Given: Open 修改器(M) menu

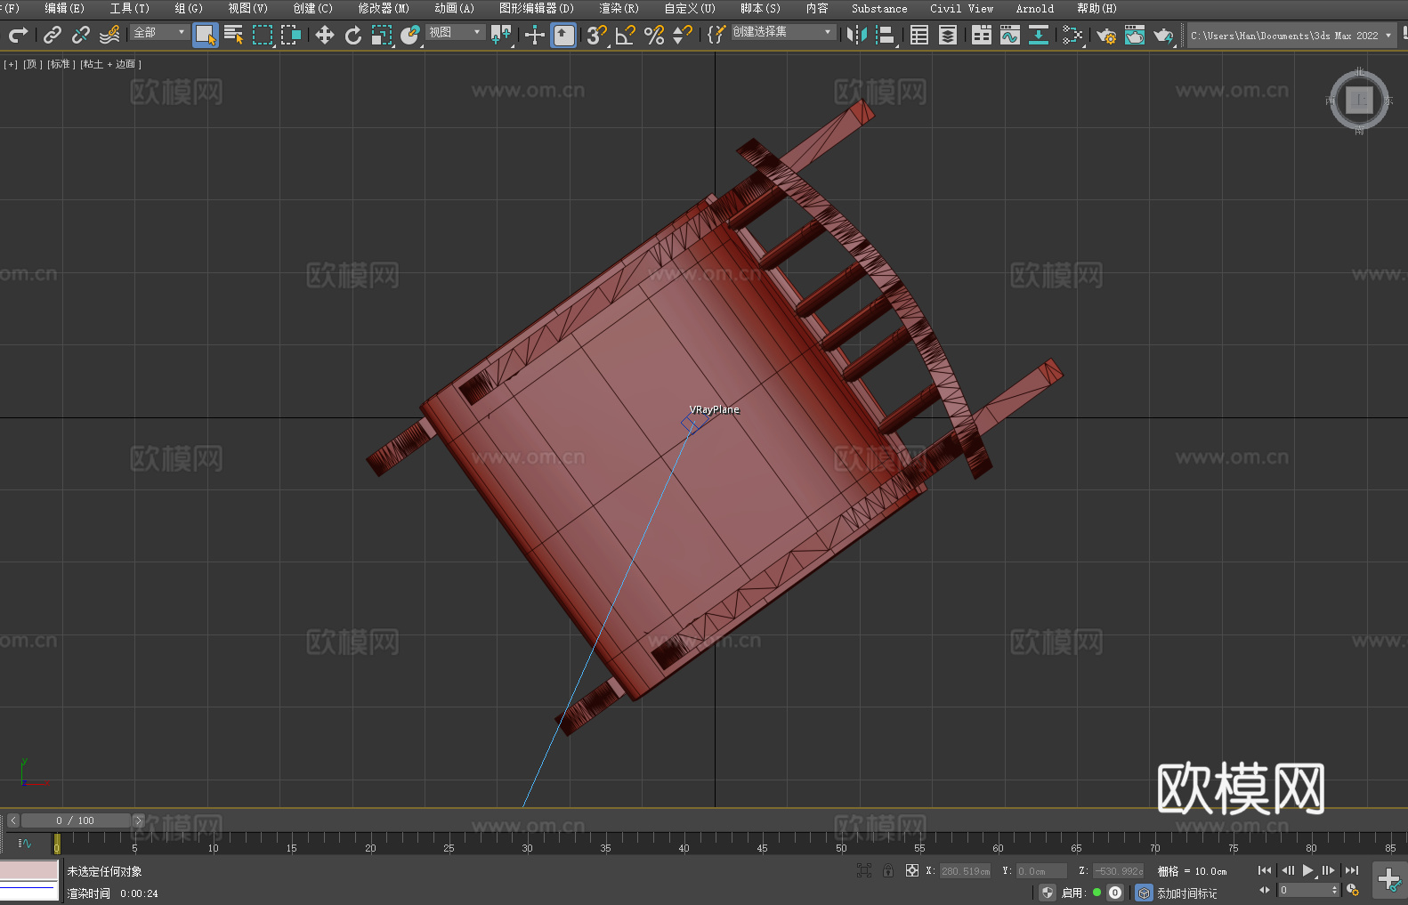Looking at the screenshot, I should pyautogui.click(x=384, y=8).
